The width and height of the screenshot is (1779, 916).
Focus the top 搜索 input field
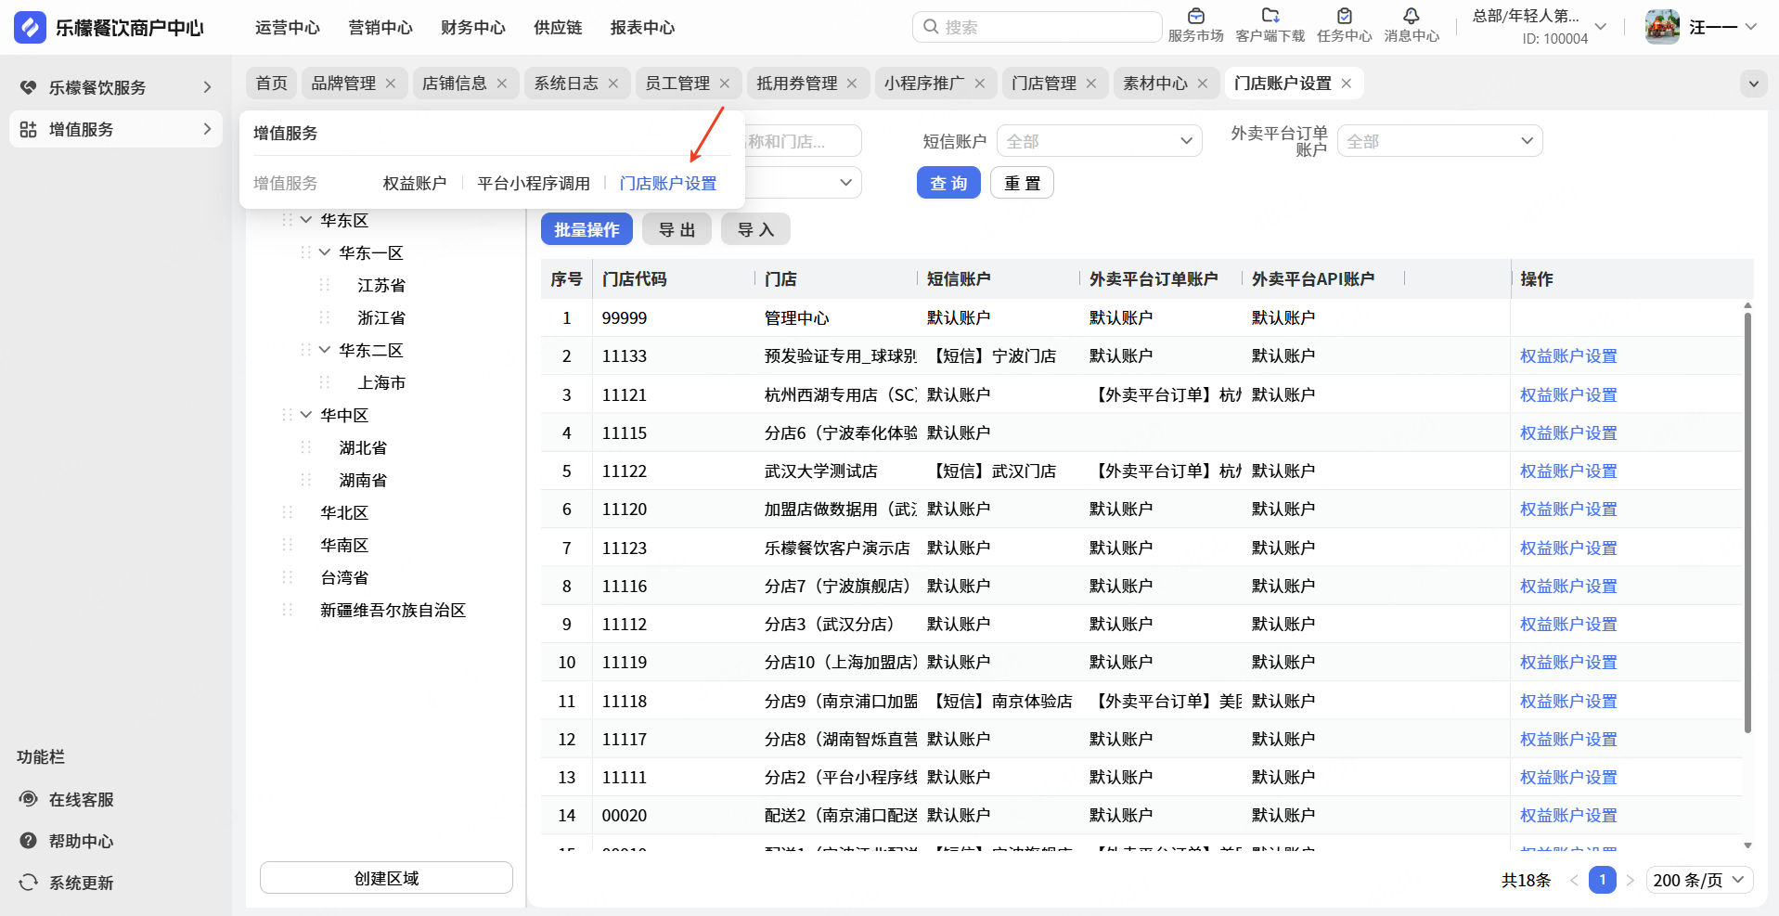1037,27
